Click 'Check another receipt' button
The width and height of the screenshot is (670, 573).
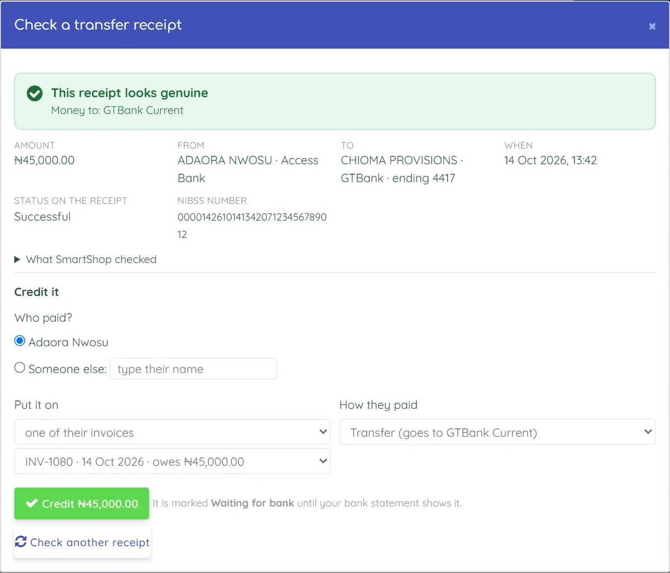pos(83,542)
